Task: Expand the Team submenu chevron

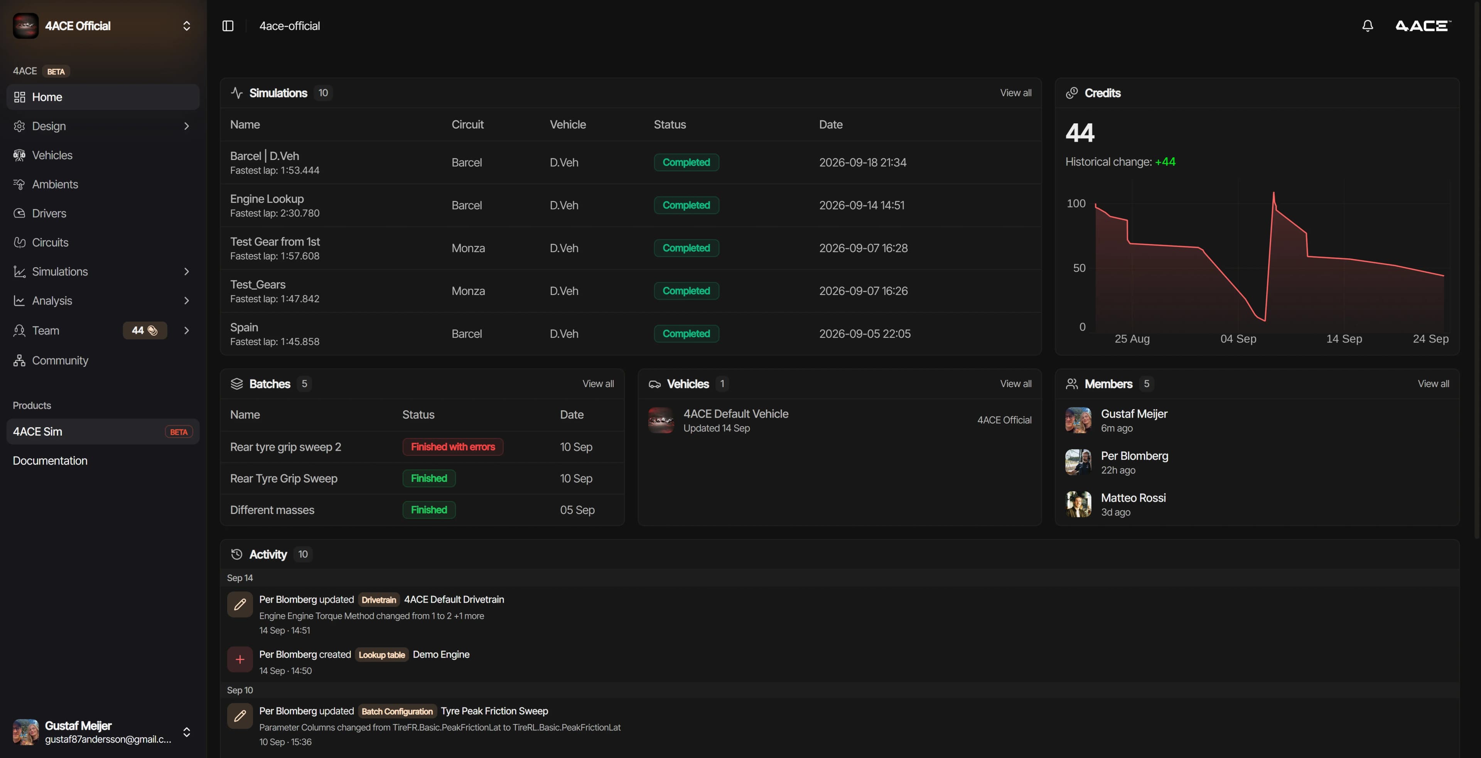Action: tap(186, 330)
